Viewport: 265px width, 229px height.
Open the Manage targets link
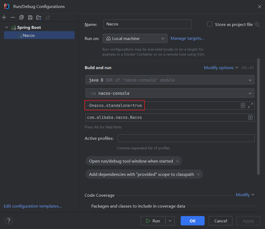pos(187,38)
